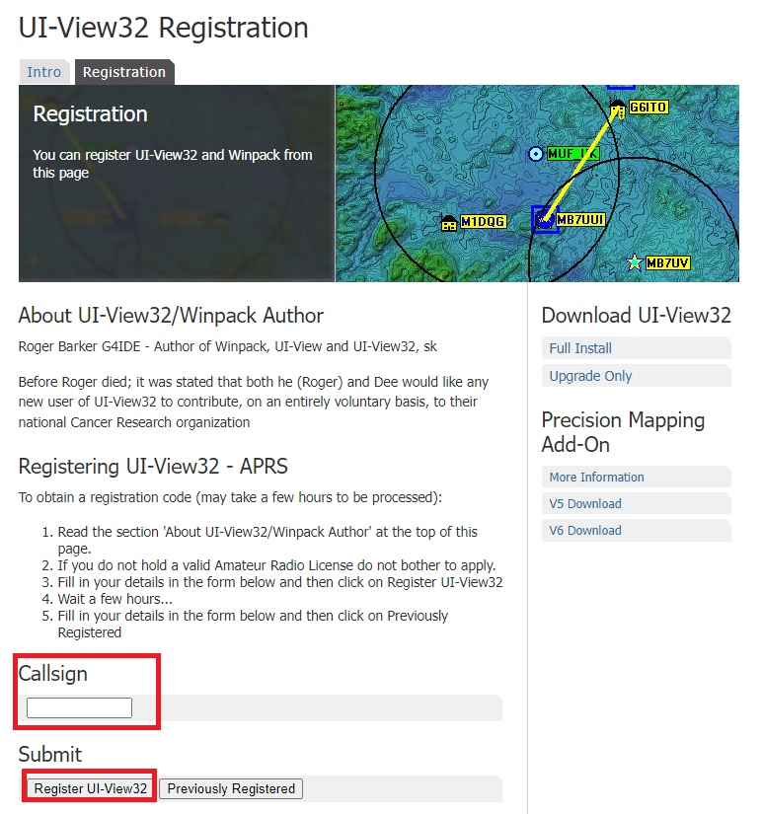Select the Registration tab
The image size is (762, 814).
pos(124,72)
